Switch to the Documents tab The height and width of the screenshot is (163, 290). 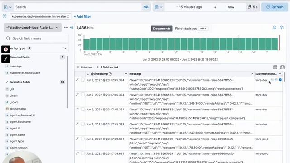161,29
